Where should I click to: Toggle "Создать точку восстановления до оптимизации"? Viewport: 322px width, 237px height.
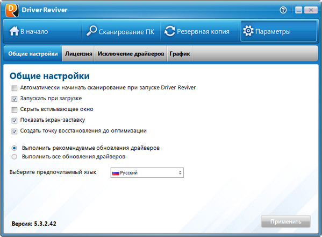point(15,131)
